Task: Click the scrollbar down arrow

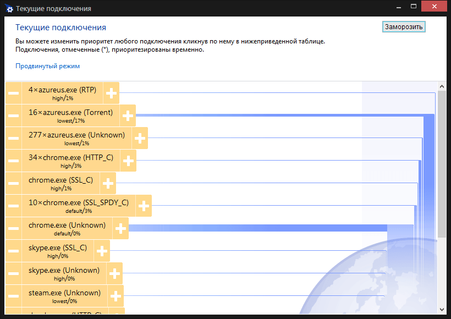Action: pyautogui.click(x=442, y=310)
